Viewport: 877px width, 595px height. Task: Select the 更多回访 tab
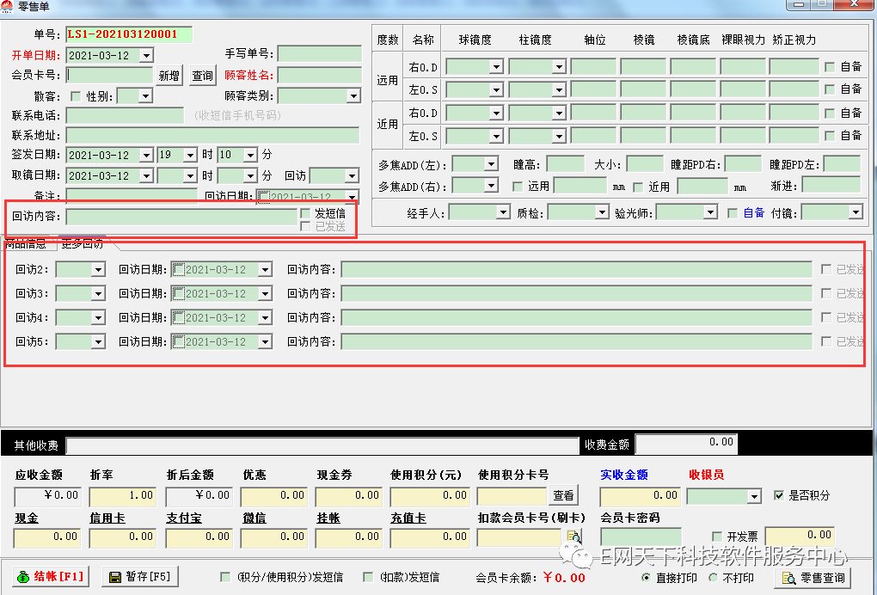point(82,243)
